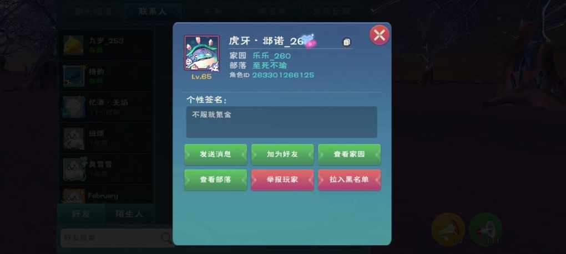Block player via 拉入黑名单
Screen dimensions: 566x254
[349, 179]
